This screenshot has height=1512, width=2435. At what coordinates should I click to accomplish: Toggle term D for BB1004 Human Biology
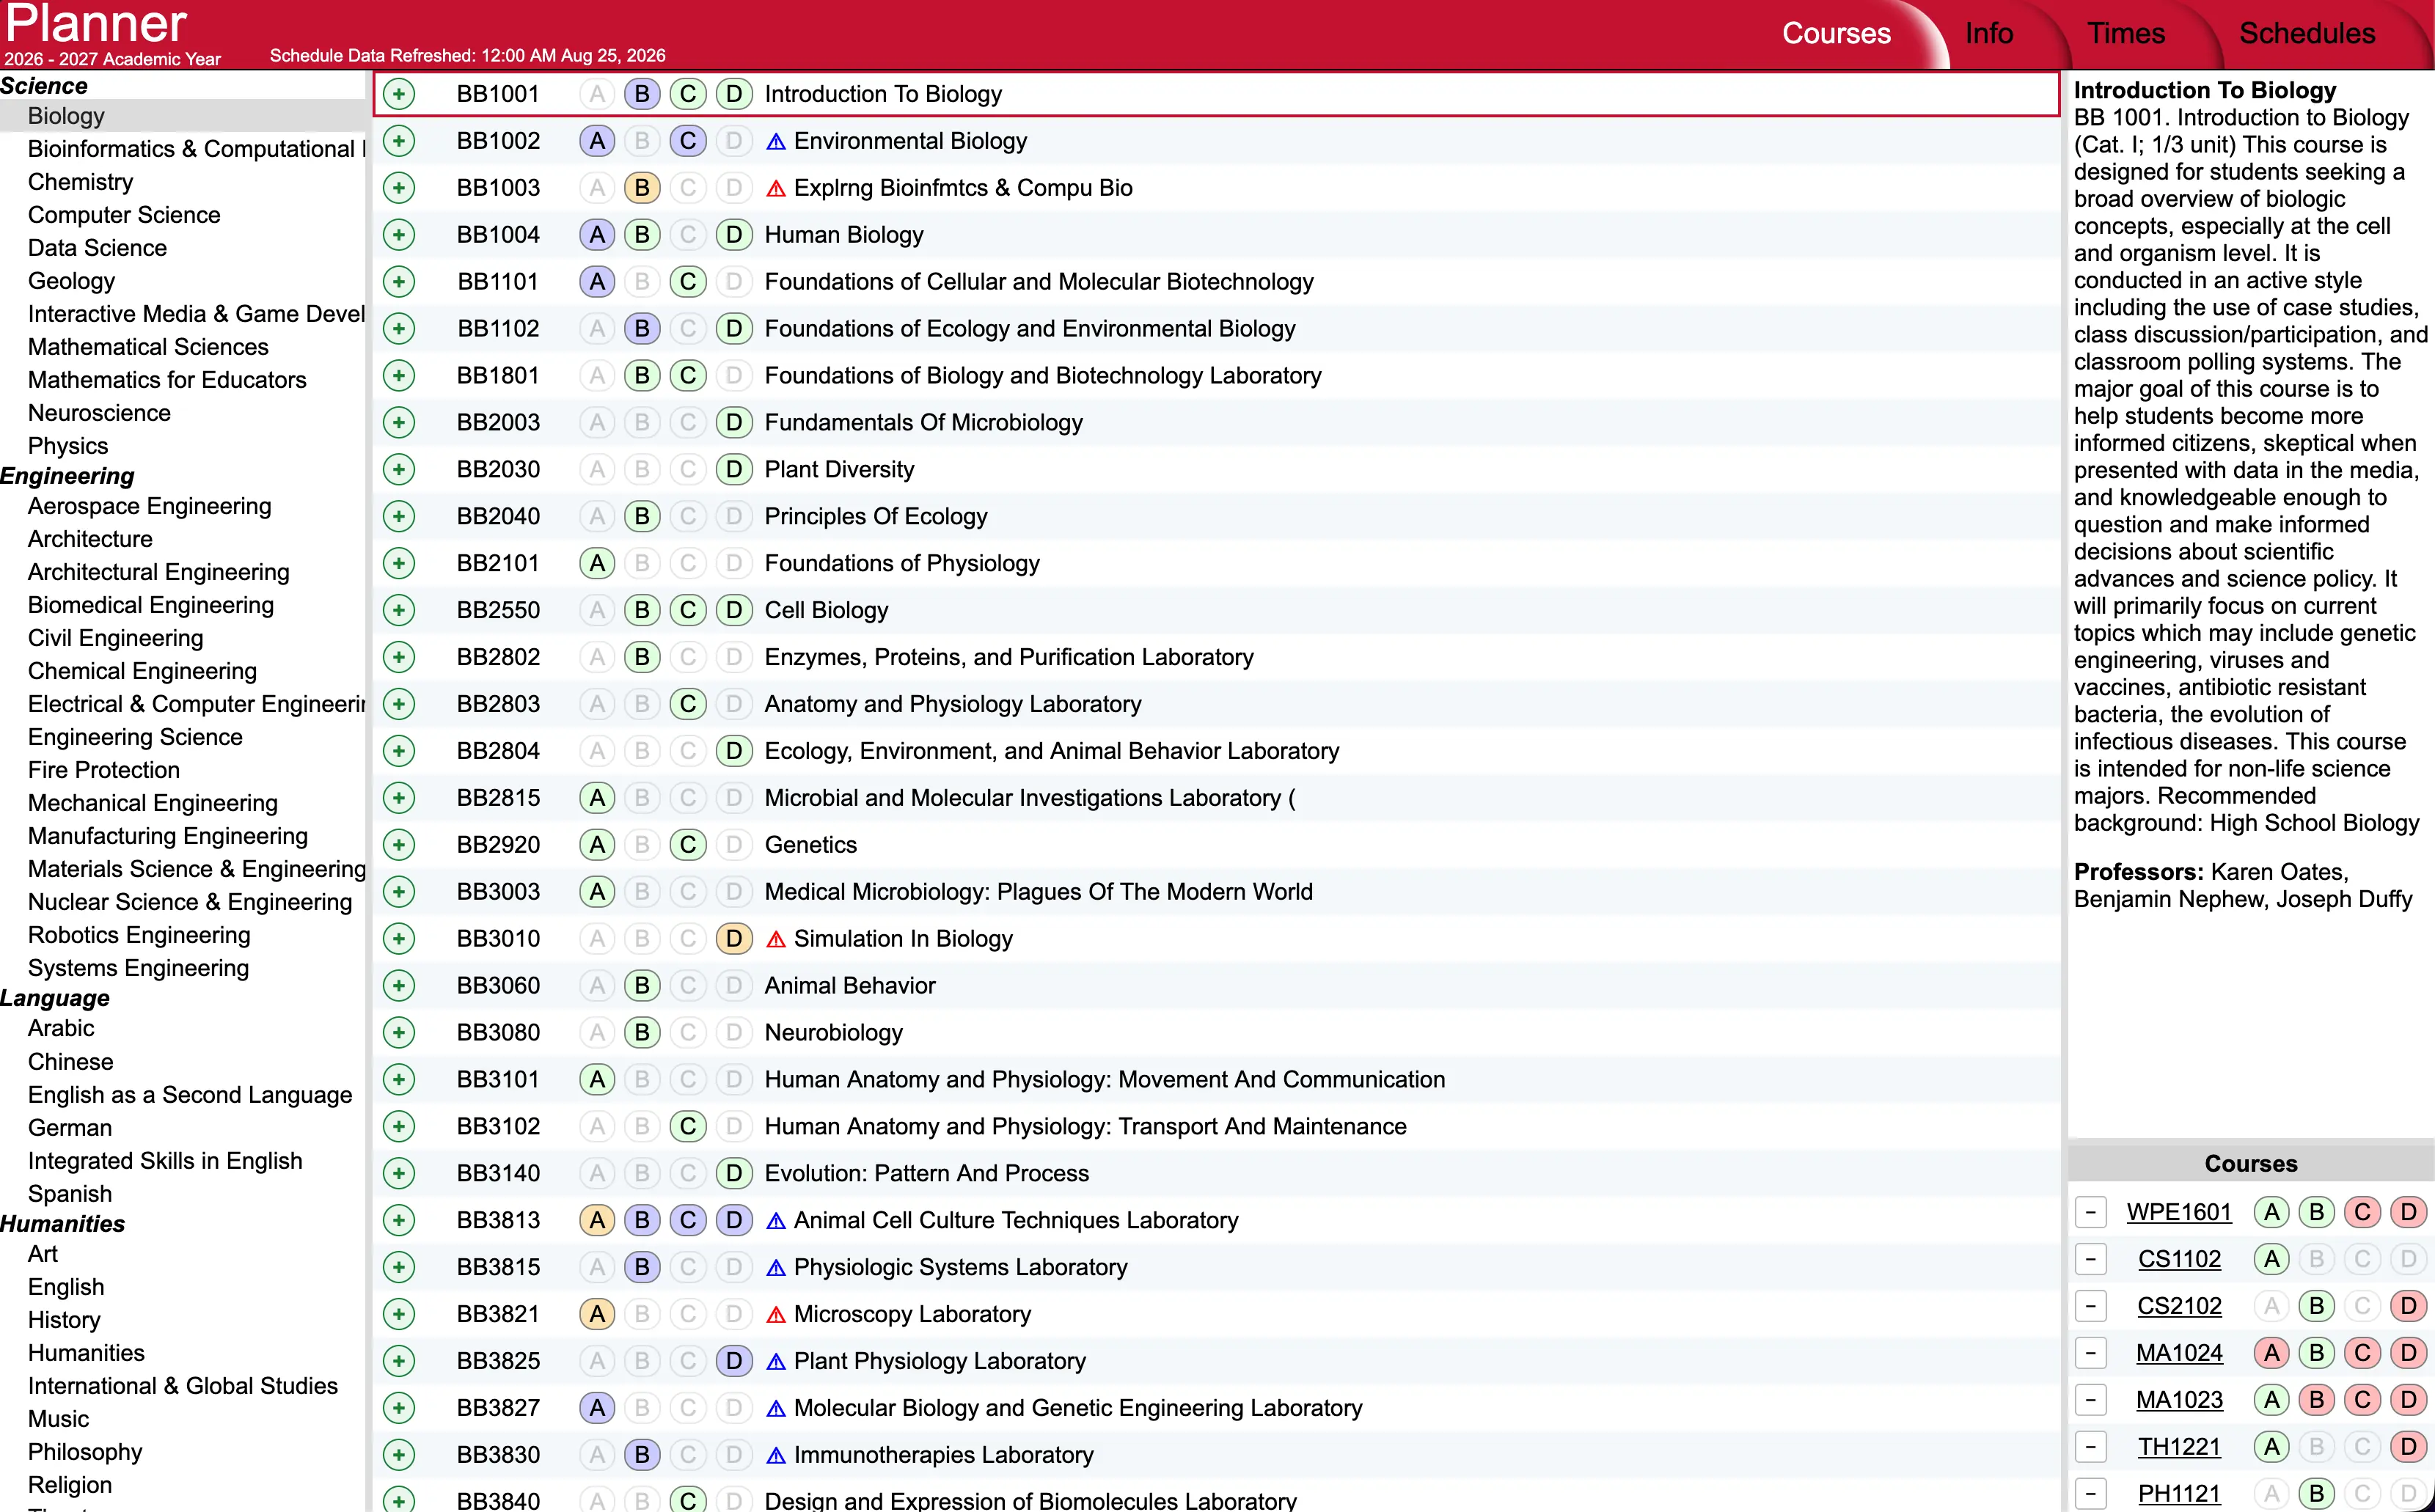tap(734, 235)
